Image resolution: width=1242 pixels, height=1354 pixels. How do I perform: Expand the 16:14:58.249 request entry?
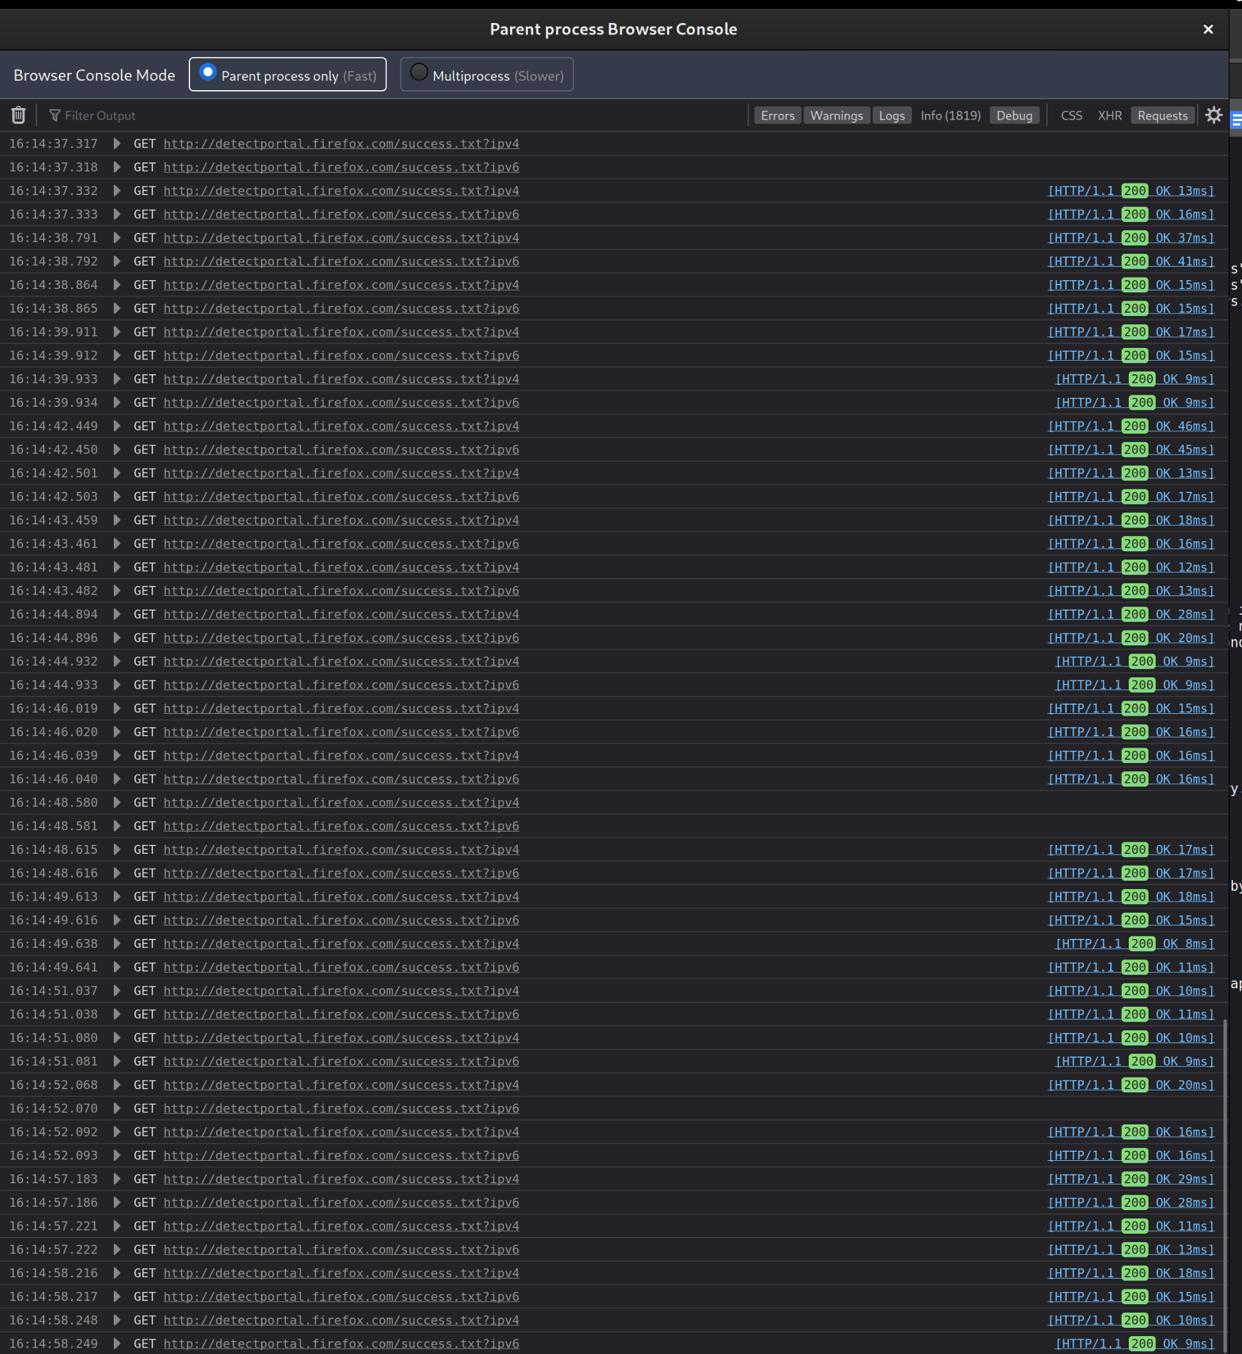(117, 1343)
